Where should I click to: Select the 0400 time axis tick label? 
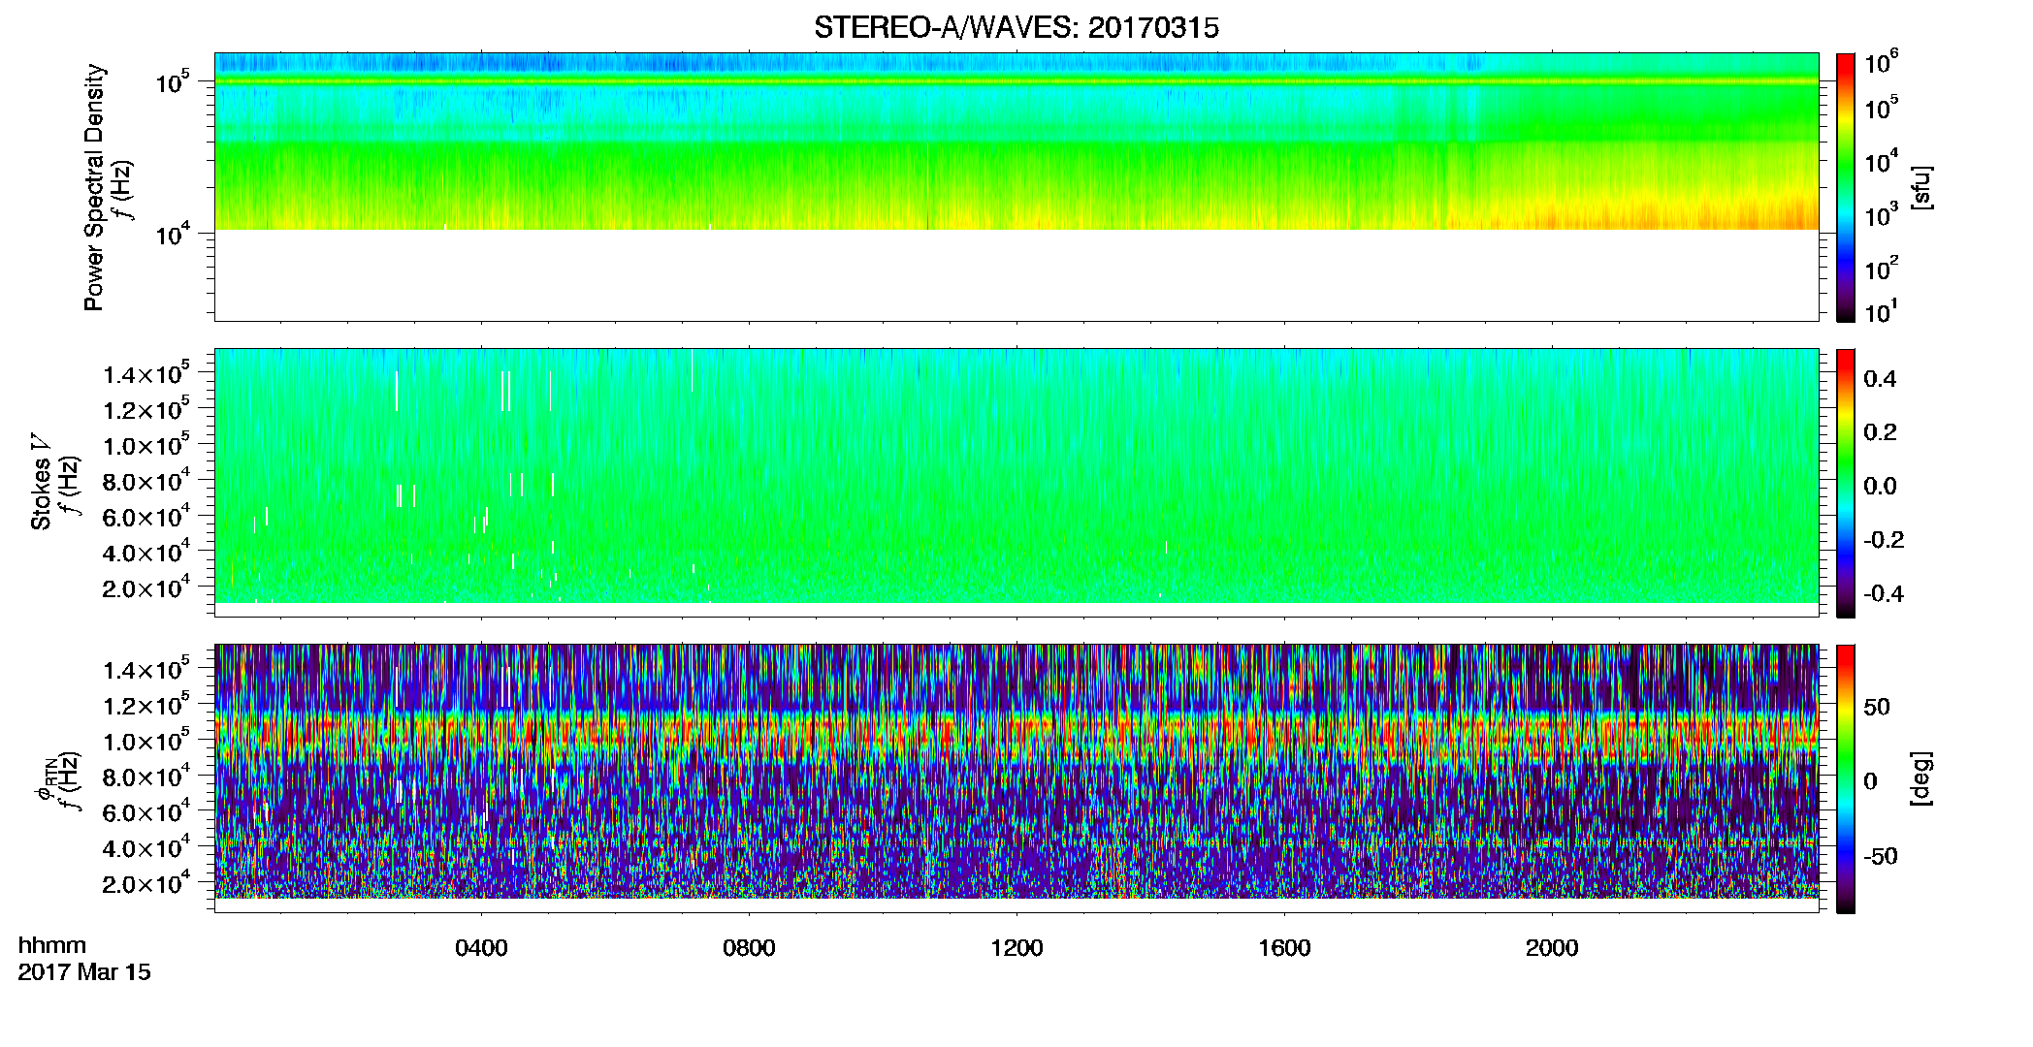point(481,948)
